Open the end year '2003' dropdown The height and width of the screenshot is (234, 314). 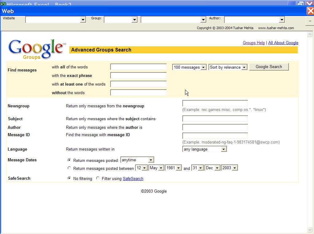235,168
